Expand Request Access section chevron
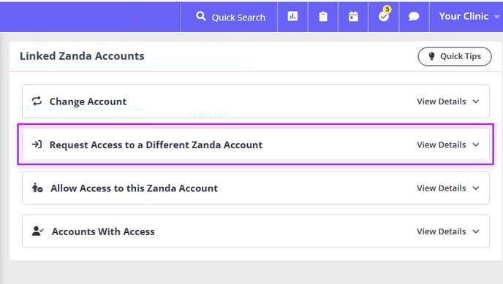 476,145
